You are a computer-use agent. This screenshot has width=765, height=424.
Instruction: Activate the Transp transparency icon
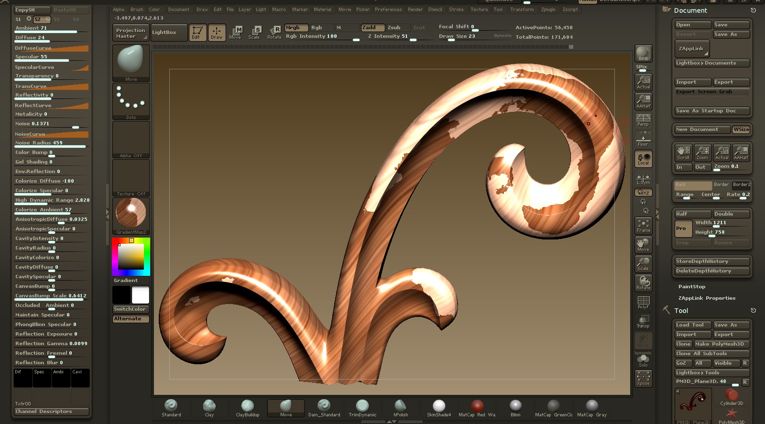[x=643, y=321]
